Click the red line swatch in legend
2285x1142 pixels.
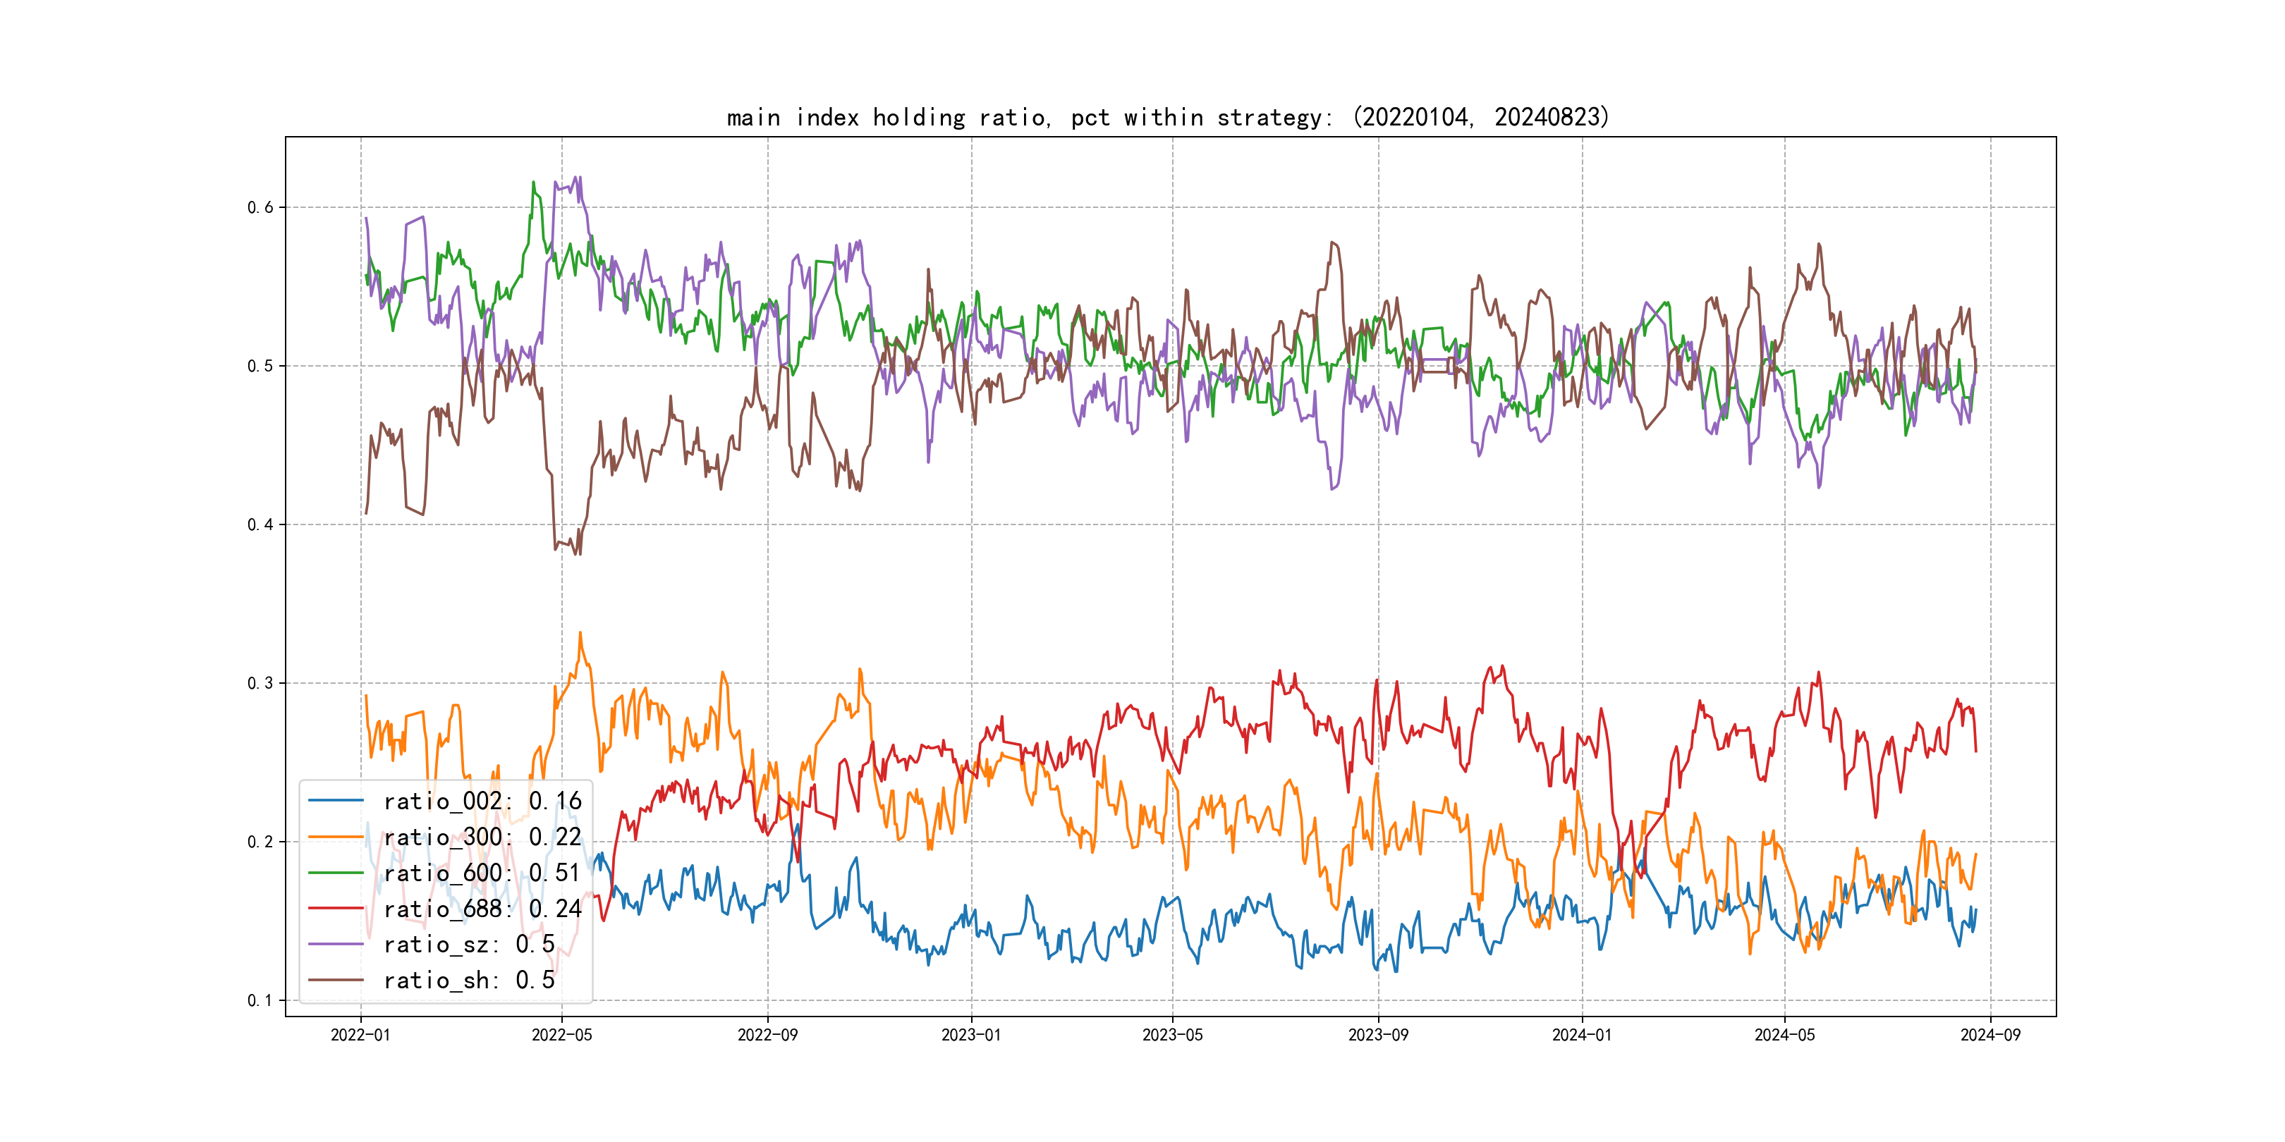336,909
